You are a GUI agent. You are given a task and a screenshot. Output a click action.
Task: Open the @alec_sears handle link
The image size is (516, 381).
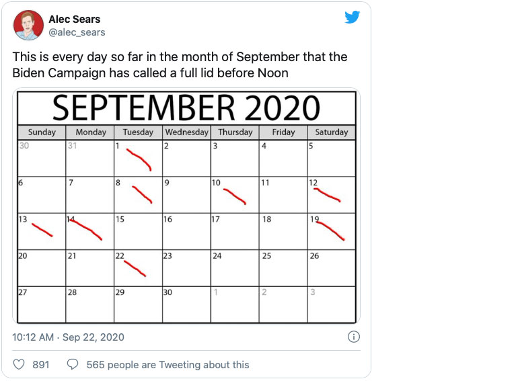click(x=77, y=32)
